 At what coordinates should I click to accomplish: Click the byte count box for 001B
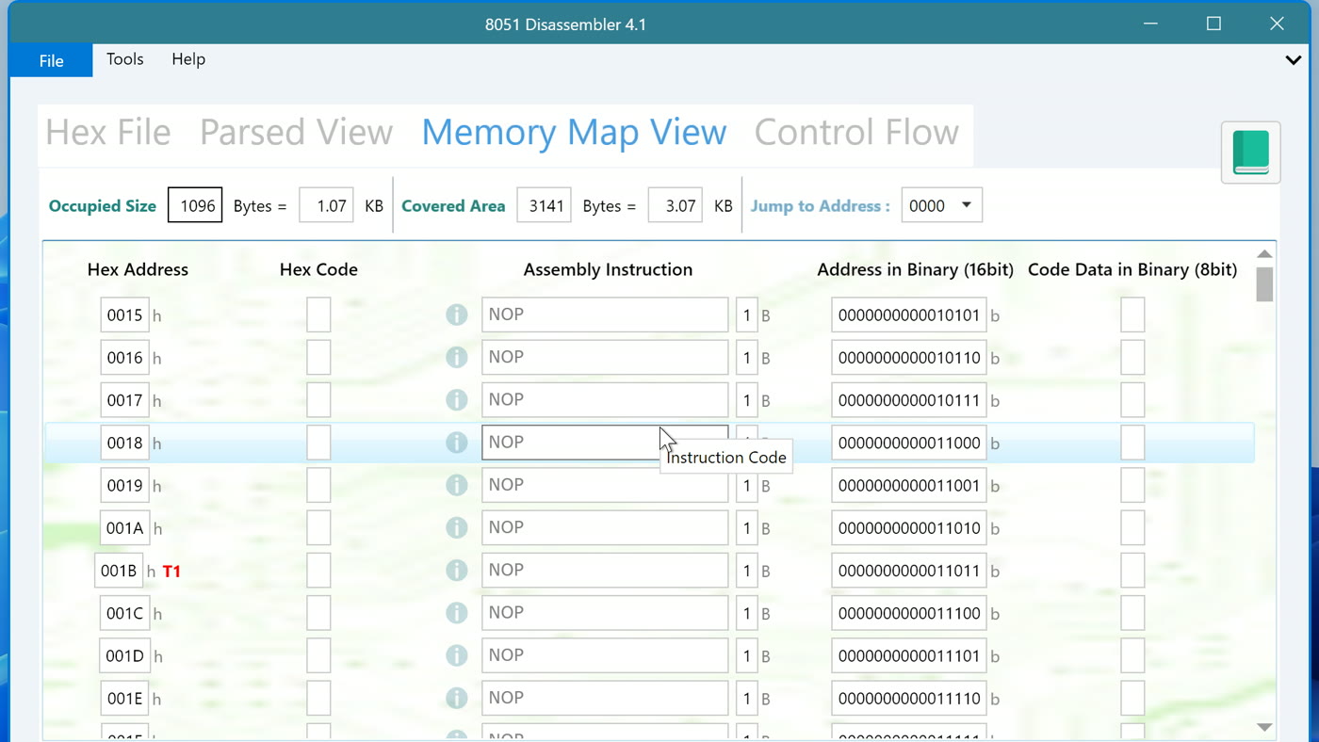pyautogui.click(x=746, y=571)
